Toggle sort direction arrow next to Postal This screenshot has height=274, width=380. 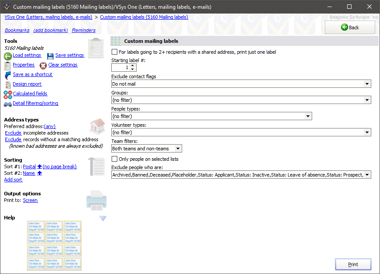pyautogui.click(x=39, y=166)
